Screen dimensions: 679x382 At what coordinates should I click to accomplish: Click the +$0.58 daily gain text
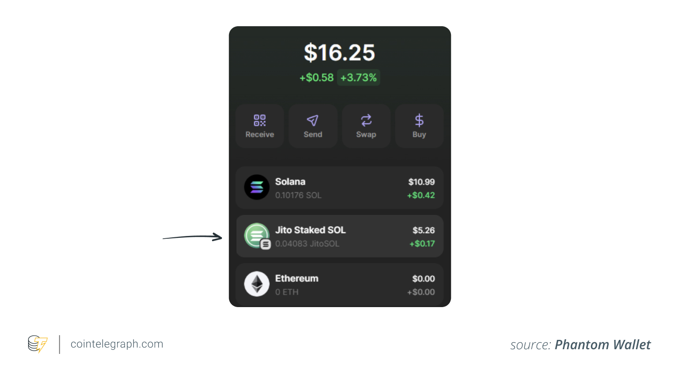(x=316, y=78)
